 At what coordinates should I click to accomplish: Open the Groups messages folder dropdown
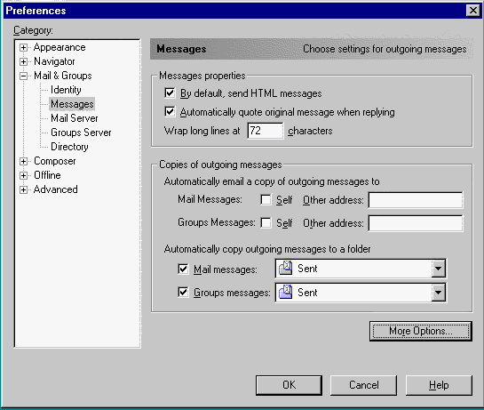coord(438,293)
